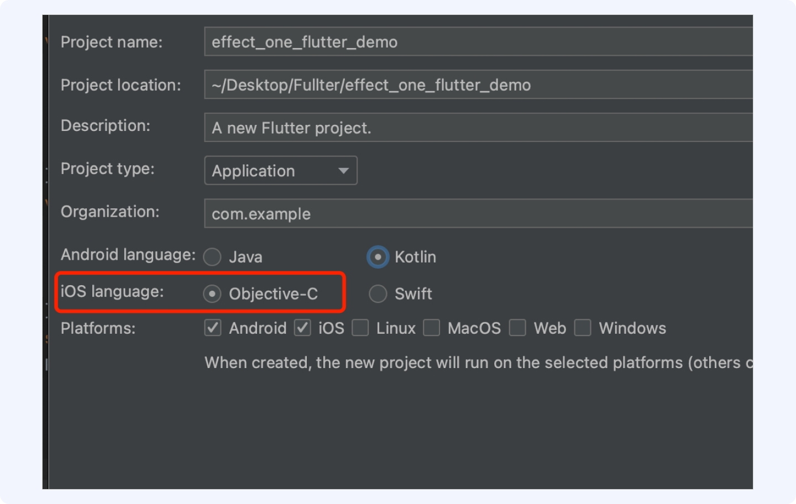Click the 'Platforms:' label
Image resolution: width=796 pixels, height=504 pixels.
click(98, 328)
